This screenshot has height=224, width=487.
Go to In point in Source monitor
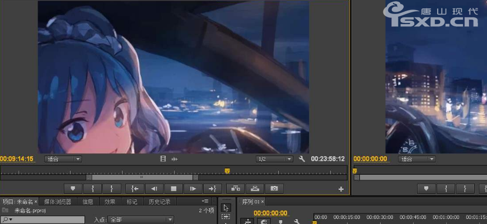[x=134, y=188]
